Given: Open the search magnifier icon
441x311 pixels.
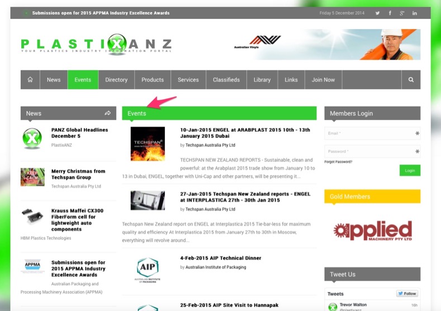Looking at the screenshot, I should (411, 80).
